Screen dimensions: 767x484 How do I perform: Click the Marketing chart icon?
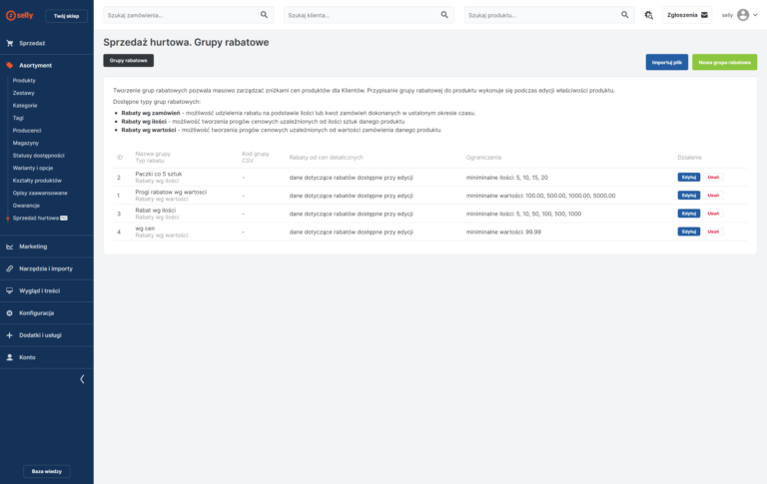tap(10, 245)
